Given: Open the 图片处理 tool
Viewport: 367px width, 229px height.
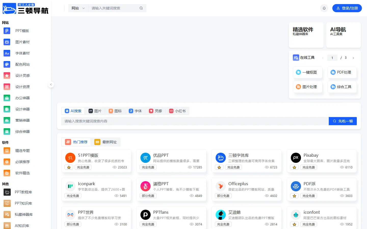Looking at the screenshot, I should [308, 87].
